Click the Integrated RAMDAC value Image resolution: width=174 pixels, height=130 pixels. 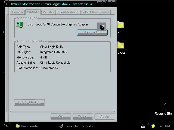point(54,52)
